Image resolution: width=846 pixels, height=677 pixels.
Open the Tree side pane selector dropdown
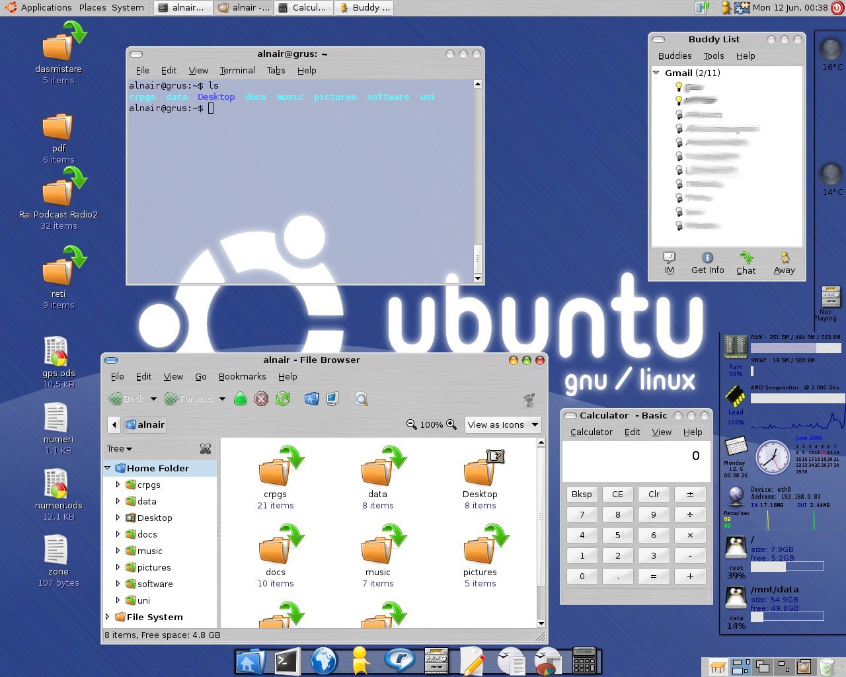click(120, 449)
